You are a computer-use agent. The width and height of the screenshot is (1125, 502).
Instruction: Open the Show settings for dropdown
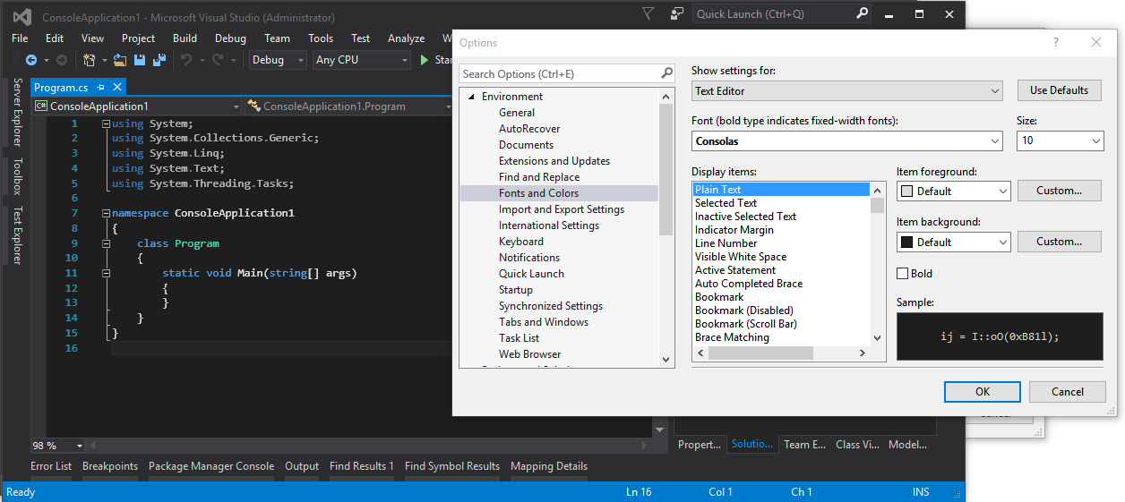click(x=847, y=90)
